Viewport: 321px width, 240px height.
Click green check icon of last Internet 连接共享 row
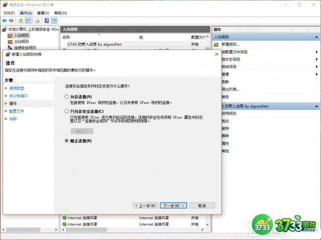64,224
